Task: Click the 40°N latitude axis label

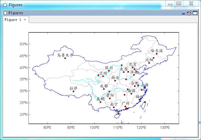Action: pos(24,68)
